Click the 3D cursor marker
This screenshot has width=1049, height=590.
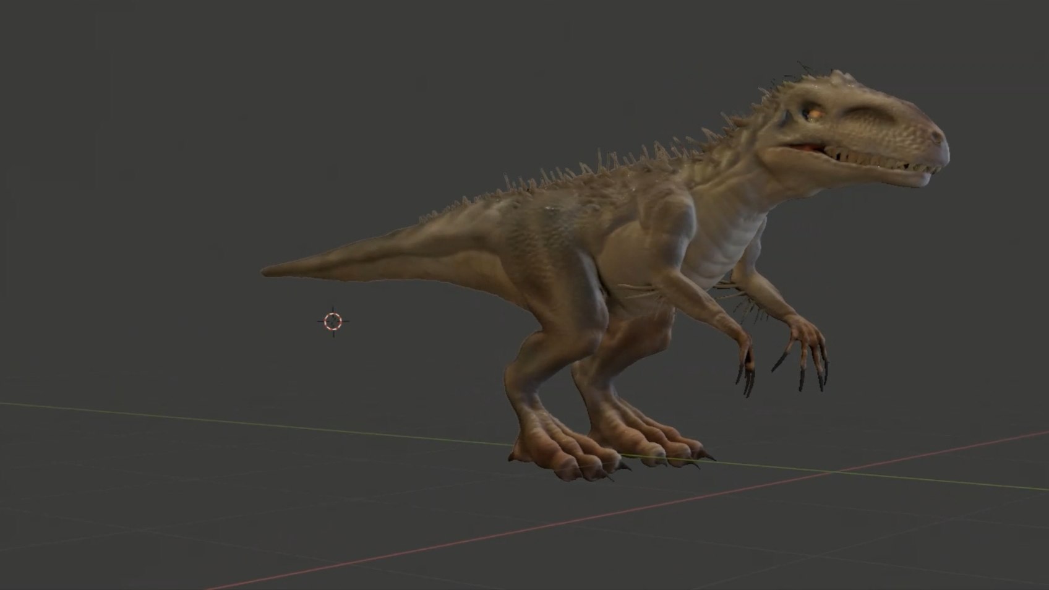(333, 321)
